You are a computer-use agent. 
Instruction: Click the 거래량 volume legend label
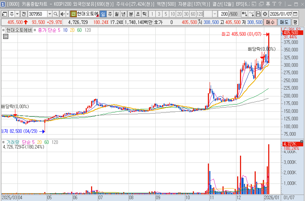tap(13, 142)
